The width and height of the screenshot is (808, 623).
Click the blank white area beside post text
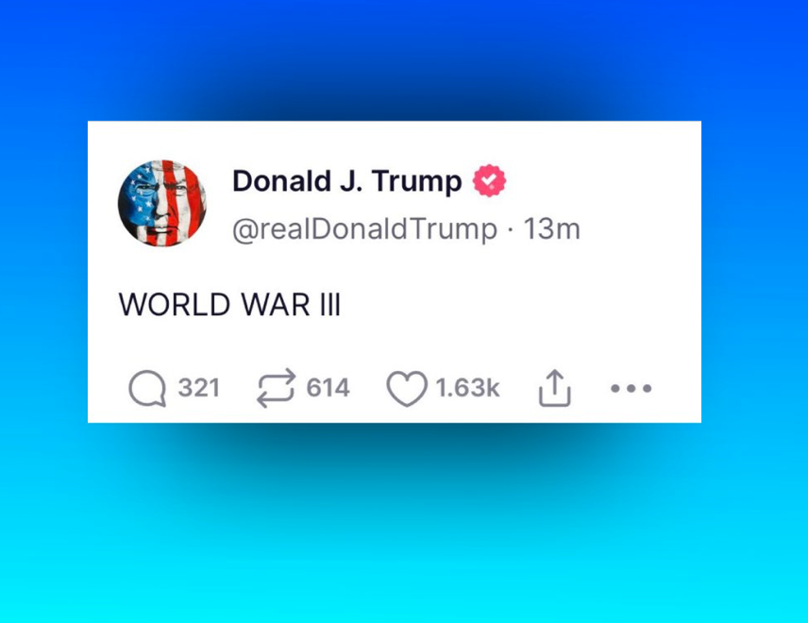click(515, 304)
